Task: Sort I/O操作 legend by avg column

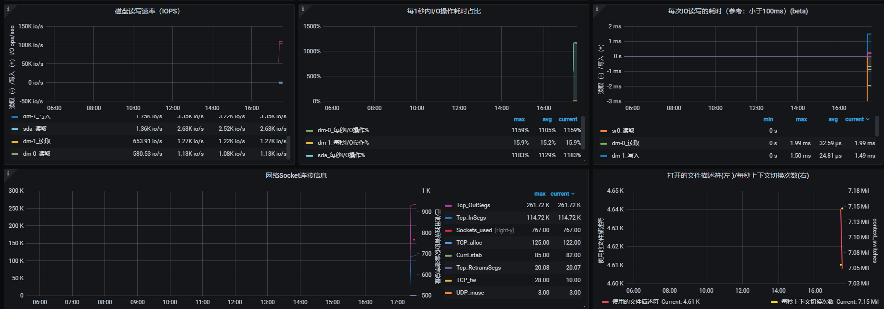Action: click(547, 119)
